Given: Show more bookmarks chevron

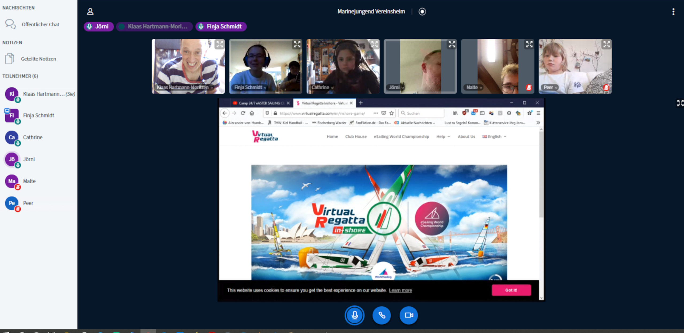Looking at the screenshot, I should [x=538, y=123].
